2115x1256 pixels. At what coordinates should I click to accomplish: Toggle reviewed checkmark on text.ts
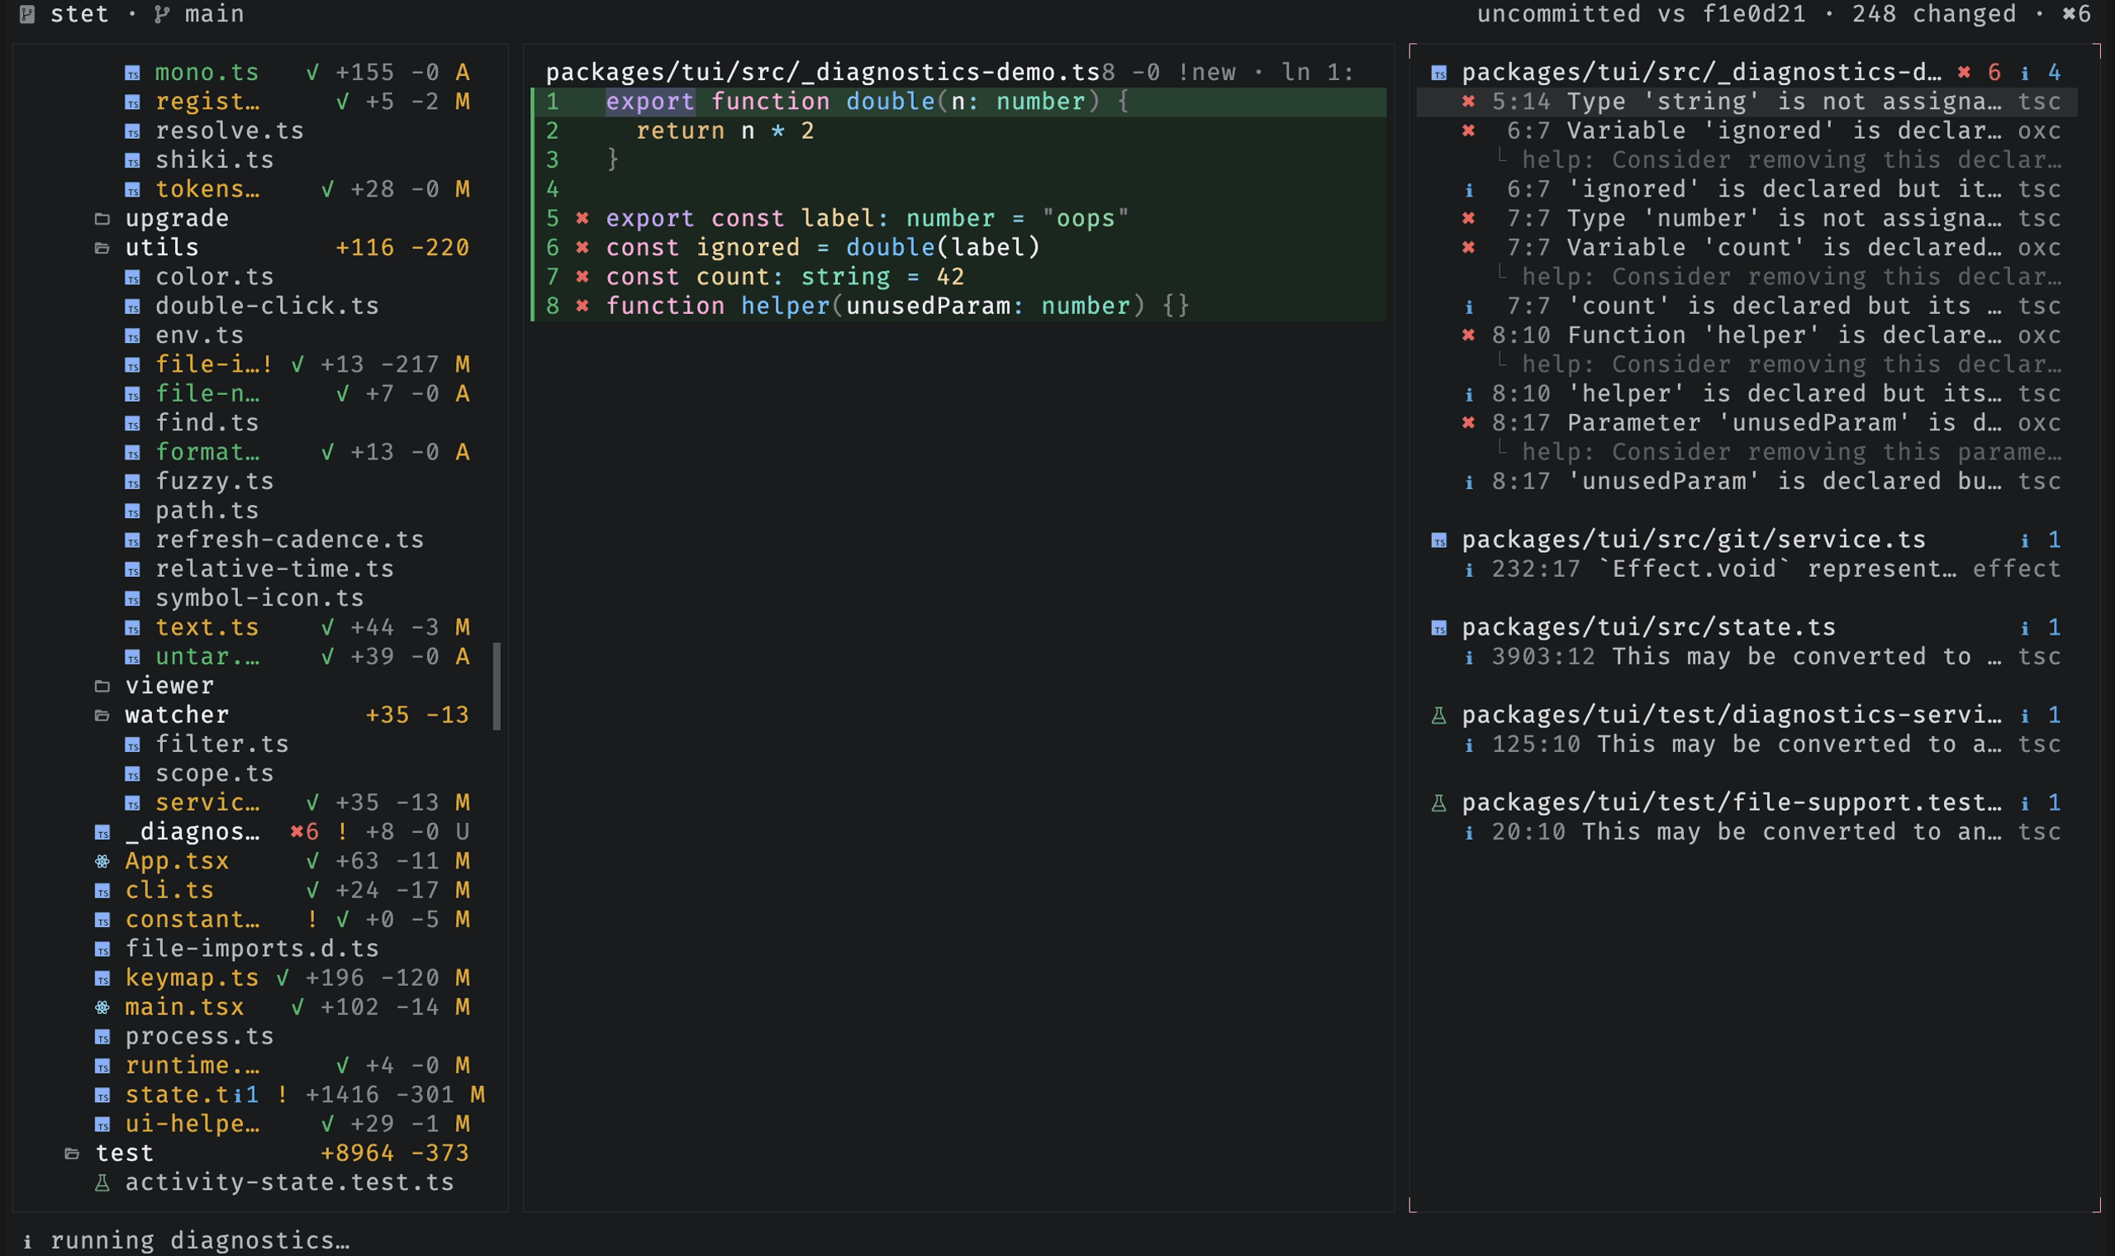(x=327, y=628)
